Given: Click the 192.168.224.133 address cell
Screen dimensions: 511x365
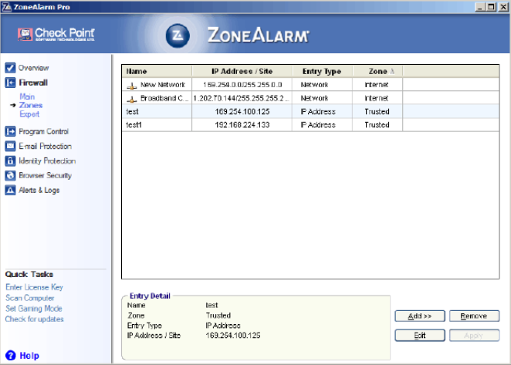Looking at the screenshot, I should click(242, 125).
